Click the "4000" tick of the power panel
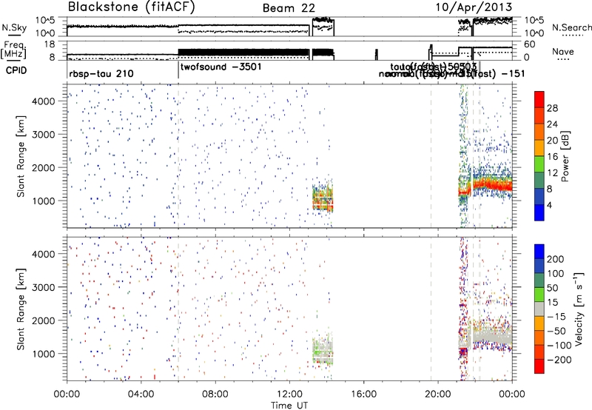The width and height of the screenshot is (592, 410). [x=44, y=101]
